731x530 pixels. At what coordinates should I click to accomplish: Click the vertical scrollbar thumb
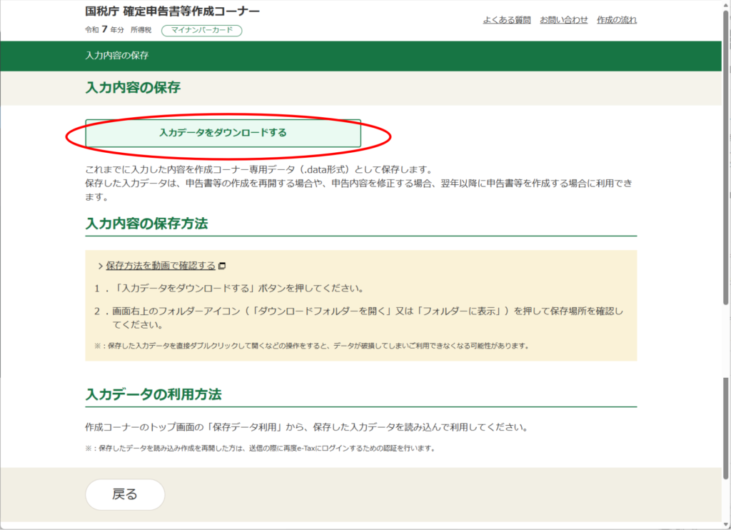(x=725, y=157)
